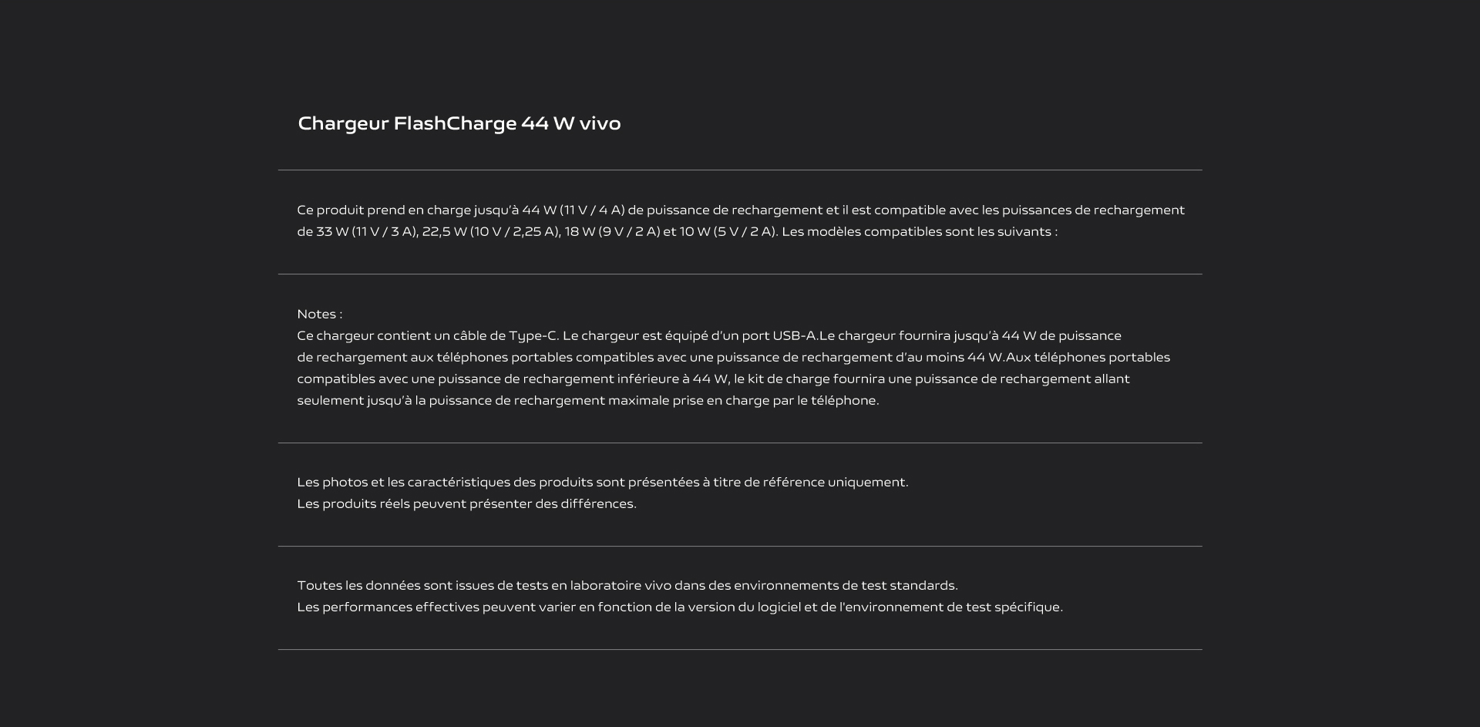Screen dimensions: 1480x727
Task: Click the paragraph starting 'Ce produit prend en charge'
Action: point(741,220)
